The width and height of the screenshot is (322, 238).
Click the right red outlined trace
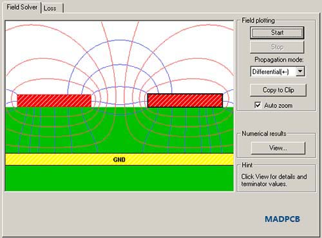click(x=185, y=100)
